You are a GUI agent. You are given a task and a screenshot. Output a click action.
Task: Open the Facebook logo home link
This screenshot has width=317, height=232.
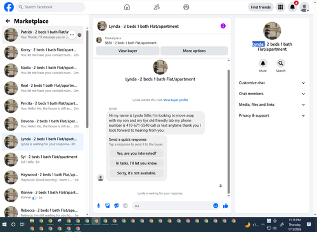tap(9, 7)
